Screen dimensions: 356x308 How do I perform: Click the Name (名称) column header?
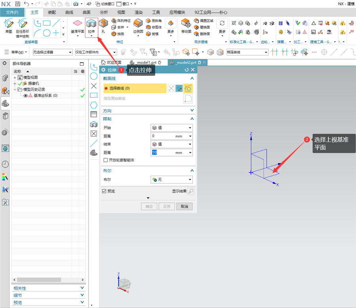[x=42, y=72]
